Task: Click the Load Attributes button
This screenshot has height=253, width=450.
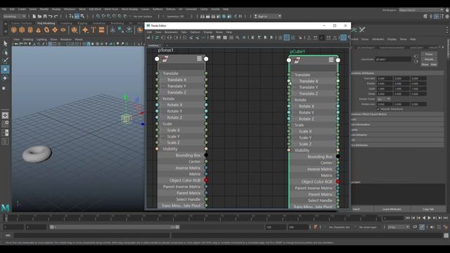Action: [x=392, y=209]
